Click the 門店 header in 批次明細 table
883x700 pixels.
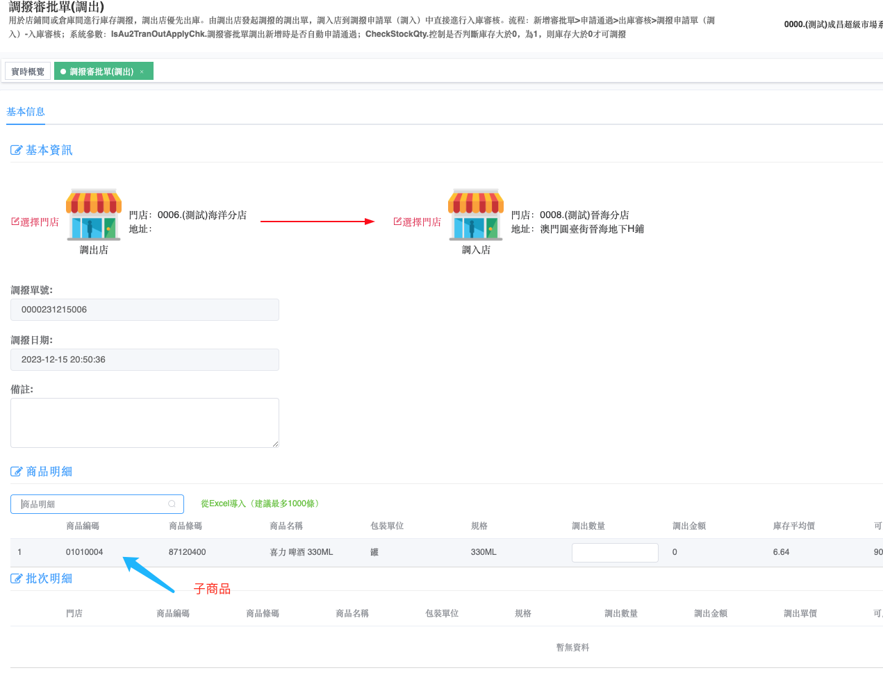click(x=74, y=613)
